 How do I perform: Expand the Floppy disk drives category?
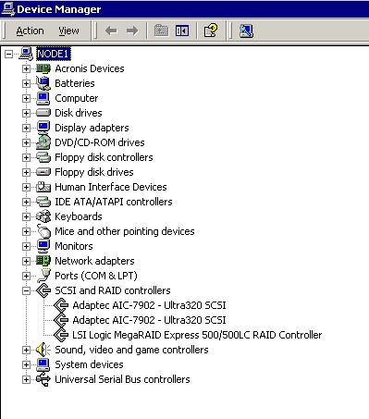point(26,172)
